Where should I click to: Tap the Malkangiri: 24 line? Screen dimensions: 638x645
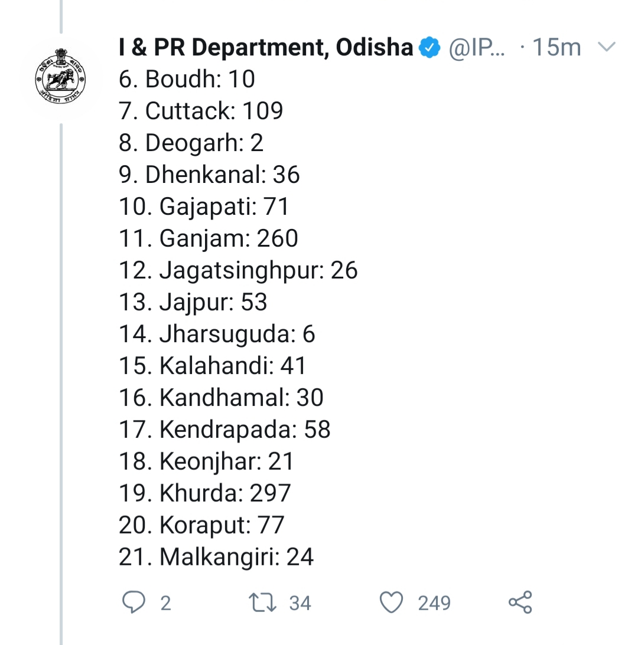[x=216, y=556]
